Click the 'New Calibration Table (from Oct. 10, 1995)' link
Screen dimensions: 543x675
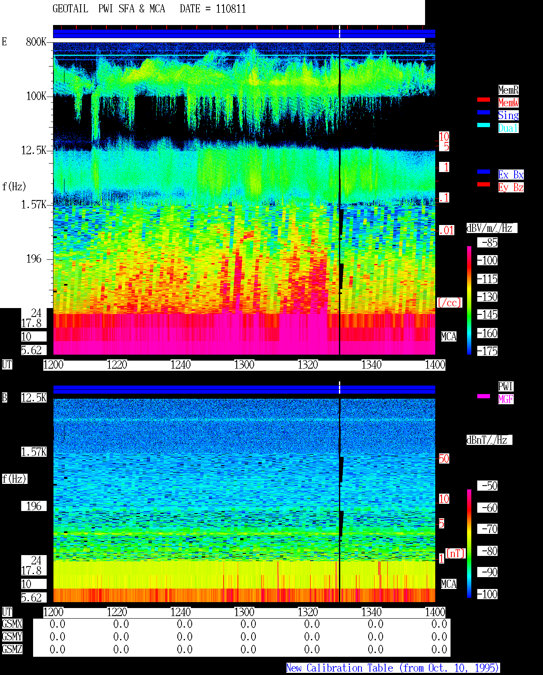coord(393,668)
